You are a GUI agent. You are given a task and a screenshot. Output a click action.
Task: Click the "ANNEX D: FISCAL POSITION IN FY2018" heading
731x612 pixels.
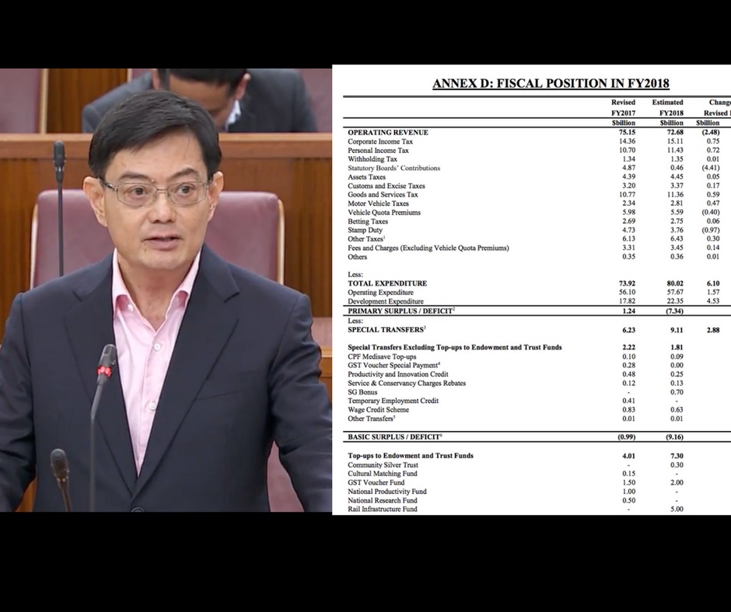click(x=551, y=84)
